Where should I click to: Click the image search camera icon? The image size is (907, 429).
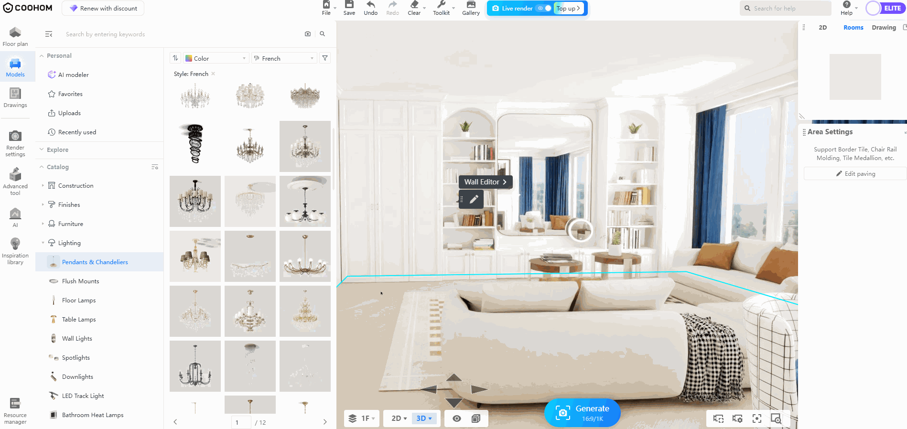(x=308, y=34)
